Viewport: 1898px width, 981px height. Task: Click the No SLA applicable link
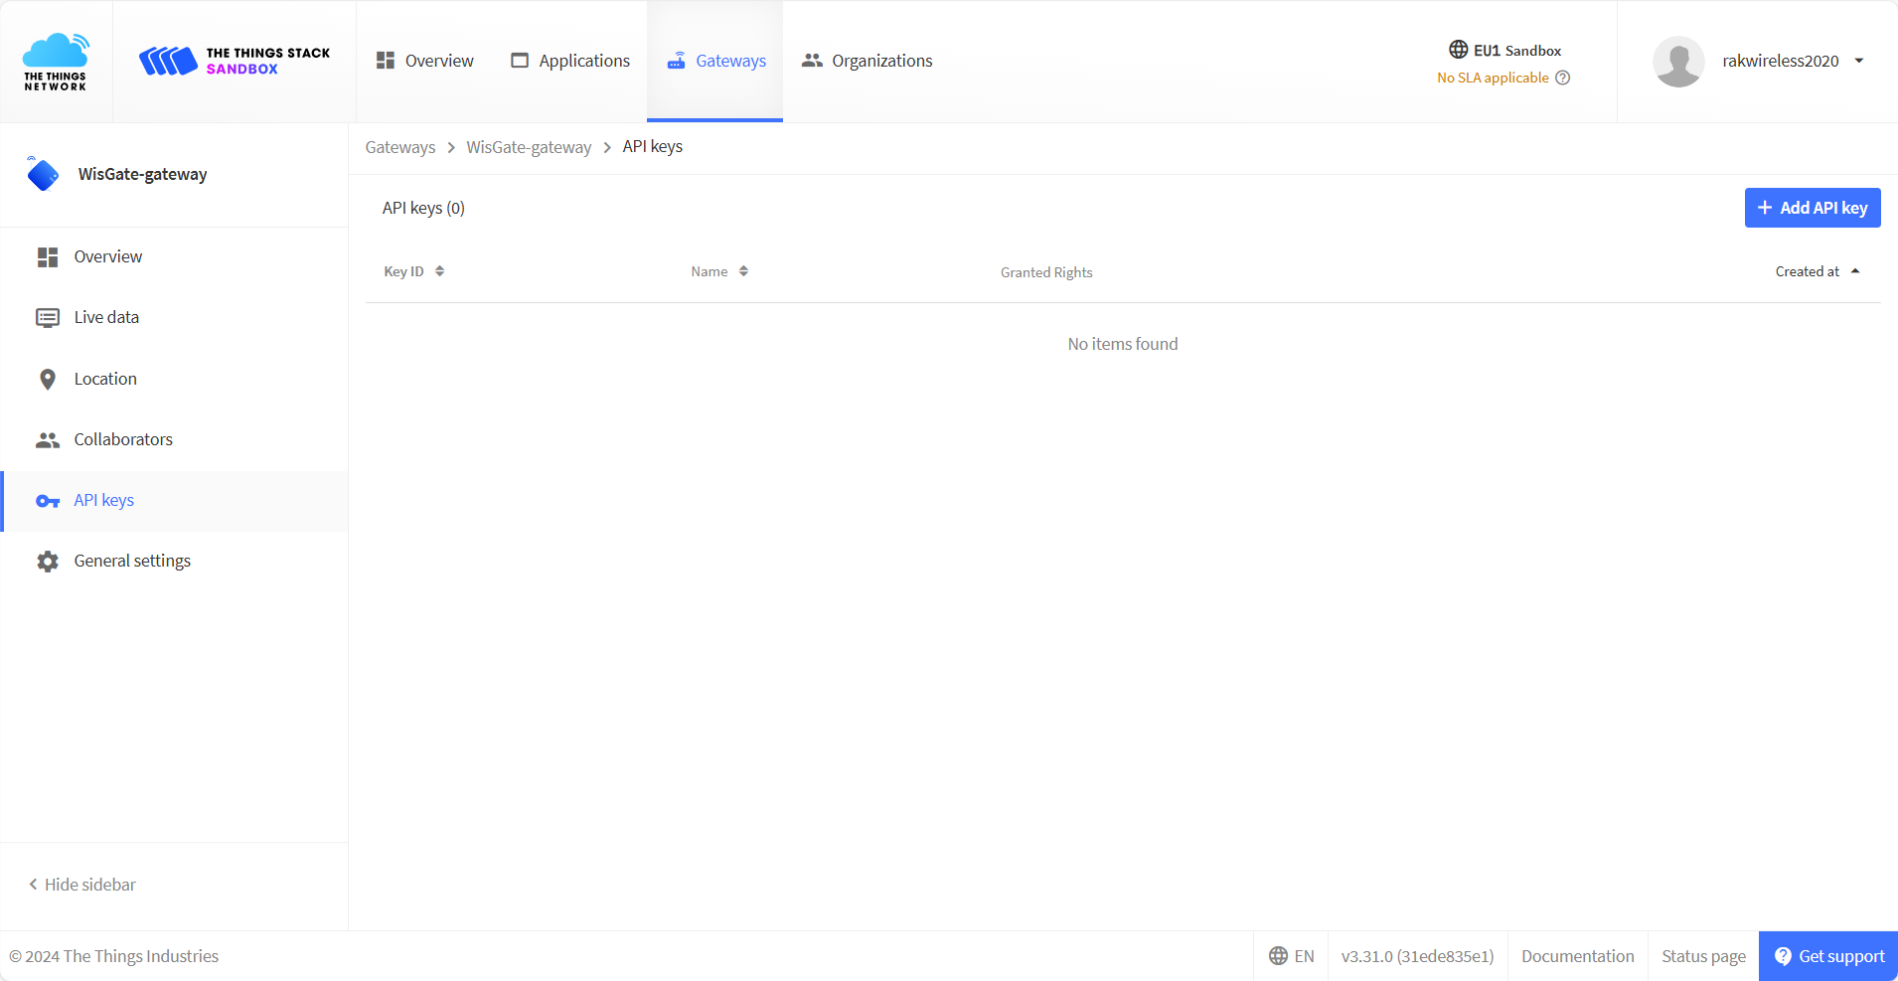[1493, 78]
